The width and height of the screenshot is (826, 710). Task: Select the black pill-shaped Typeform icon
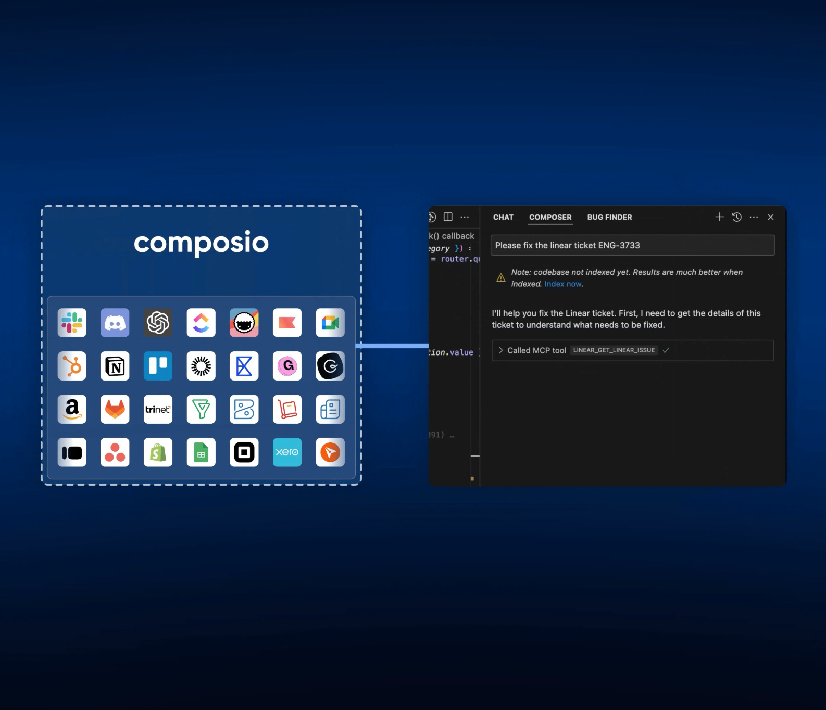point(72,452)
